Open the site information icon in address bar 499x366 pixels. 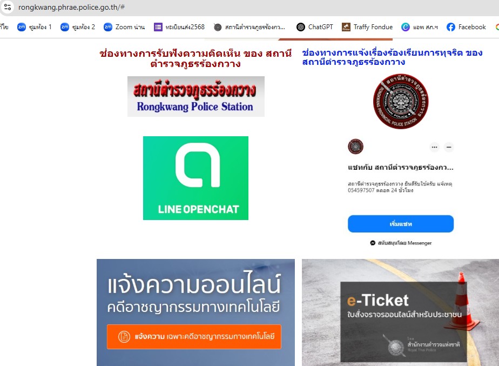[8, 7]
